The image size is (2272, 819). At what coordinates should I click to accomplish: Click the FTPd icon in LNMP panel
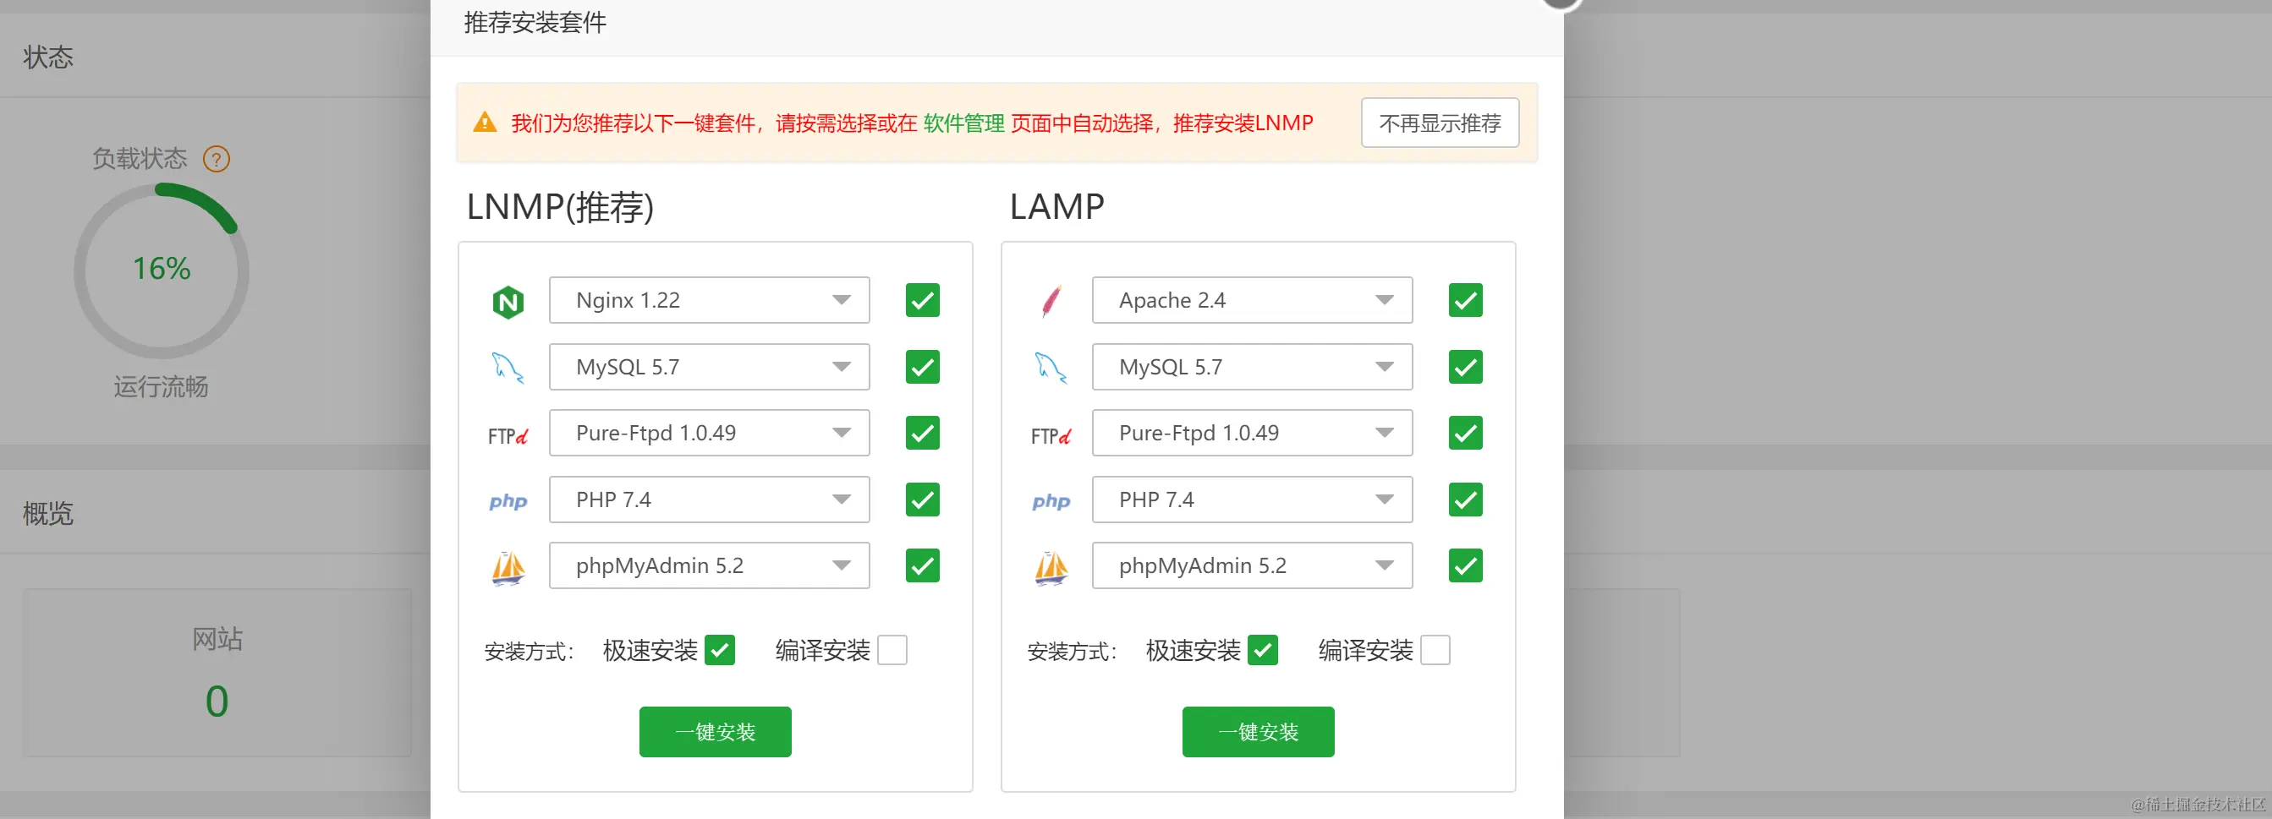[508, 435]
